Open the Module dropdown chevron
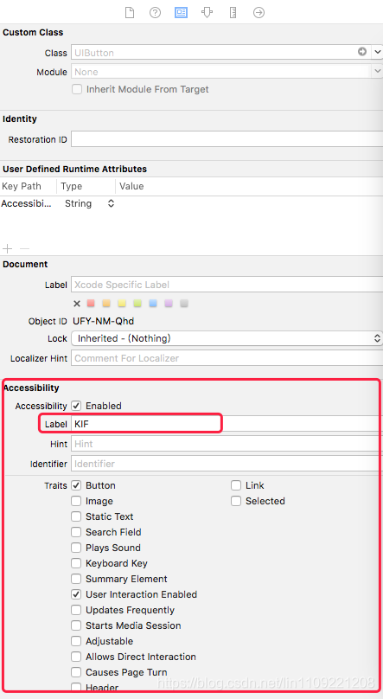Viewport: 383px width, 699px height. (378, 71)
